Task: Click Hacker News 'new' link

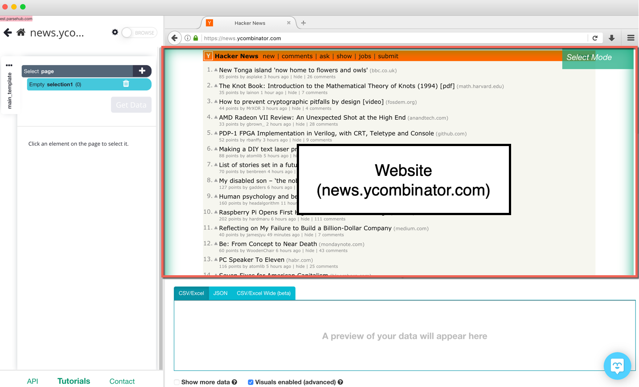Action: point(269,56)
